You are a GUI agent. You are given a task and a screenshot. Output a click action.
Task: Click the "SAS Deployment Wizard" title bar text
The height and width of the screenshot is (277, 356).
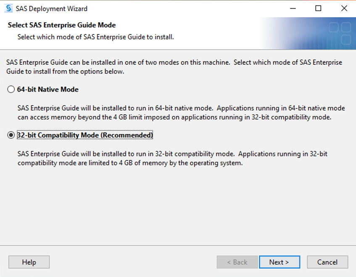tap(50, 8)
